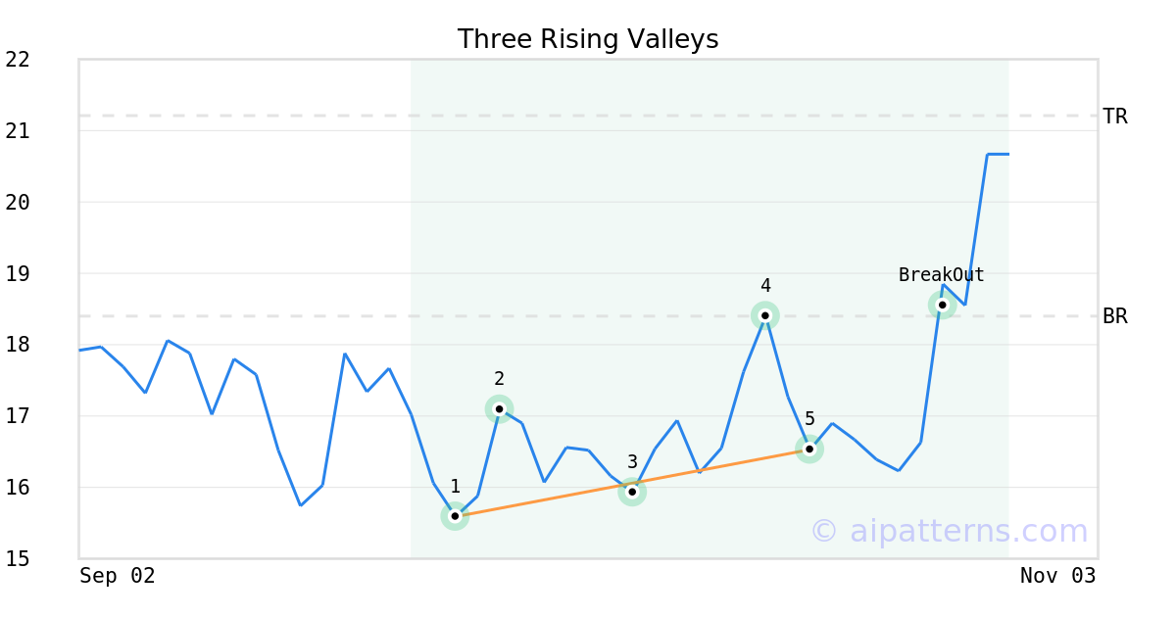Click the 22 price axis label
Image resolution: width=1176 pixels, height=617 pixels.
(x=18, y=60)
